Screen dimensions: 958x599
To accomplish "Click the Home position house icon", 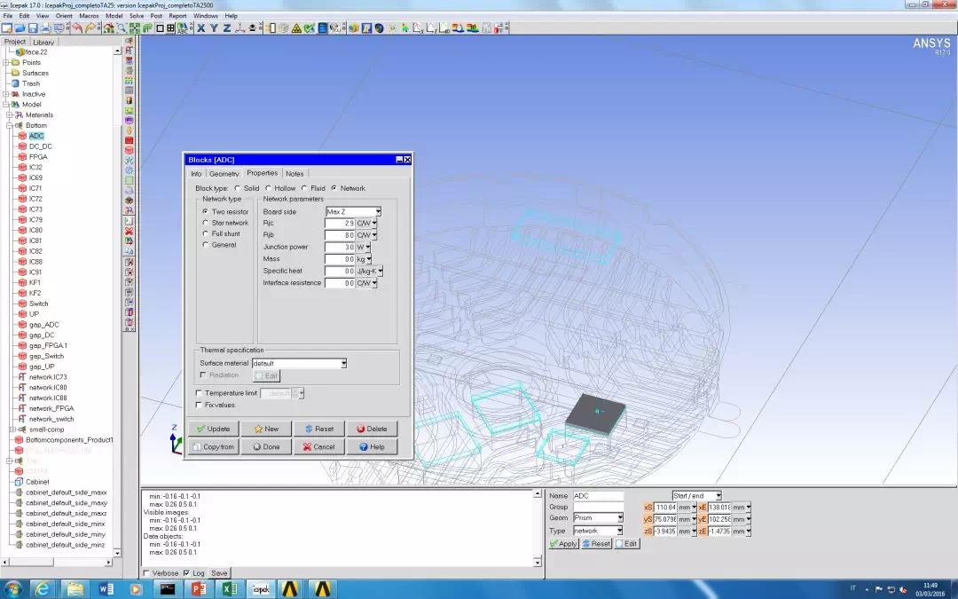I will 109,28.
